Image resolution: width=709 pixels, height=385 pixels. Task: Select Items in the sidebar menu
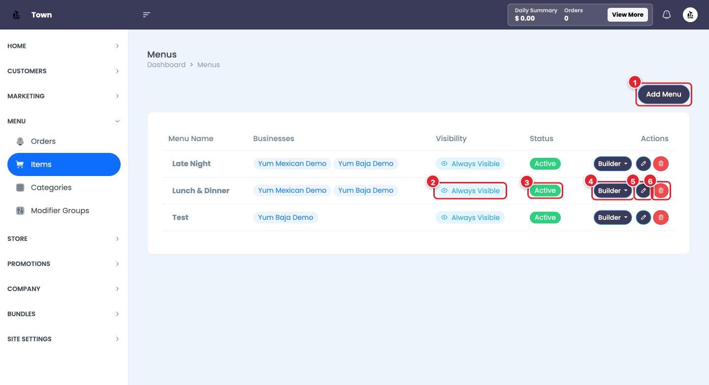pyautogui.click(x=64, y=164)
